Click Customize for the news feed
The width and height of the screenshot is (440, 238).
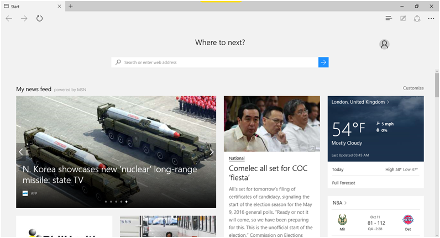click(x=413, y=88)
